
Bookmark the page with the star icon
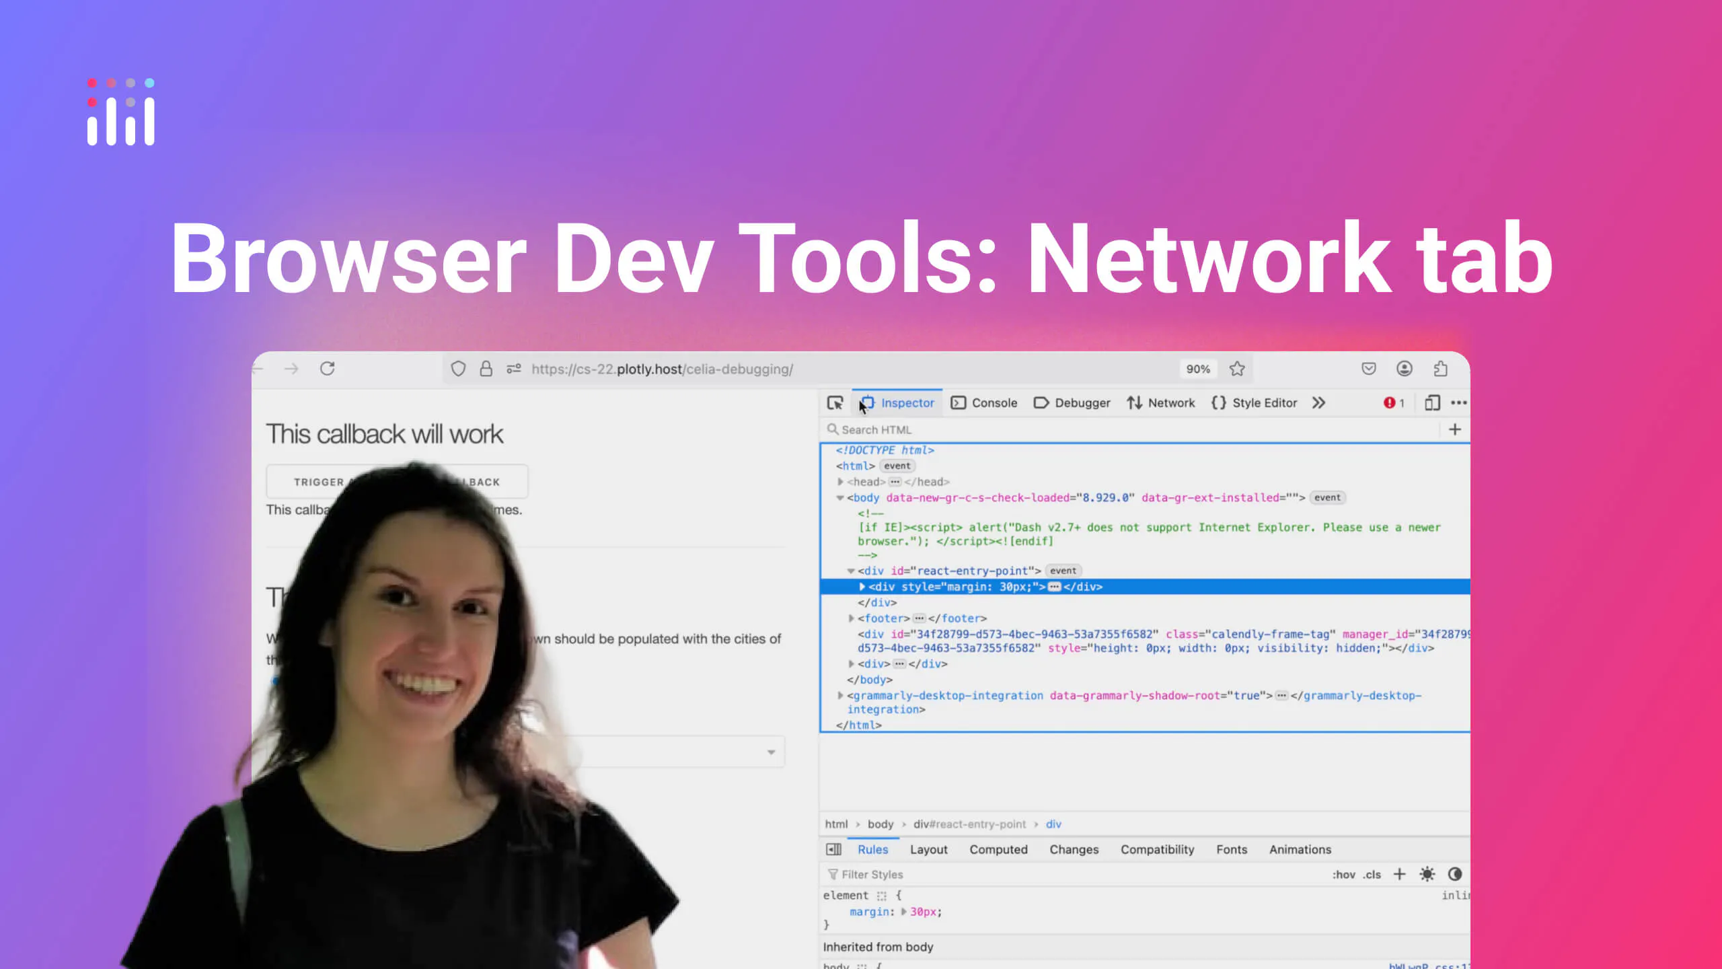pos(1237,369)
